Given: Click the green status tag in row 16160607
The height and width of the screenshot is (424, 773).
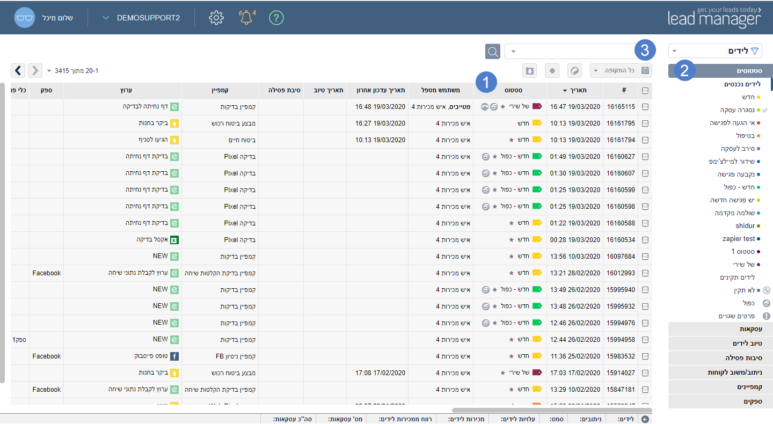Looking at the screenshot, I should (x=537, y=173).
